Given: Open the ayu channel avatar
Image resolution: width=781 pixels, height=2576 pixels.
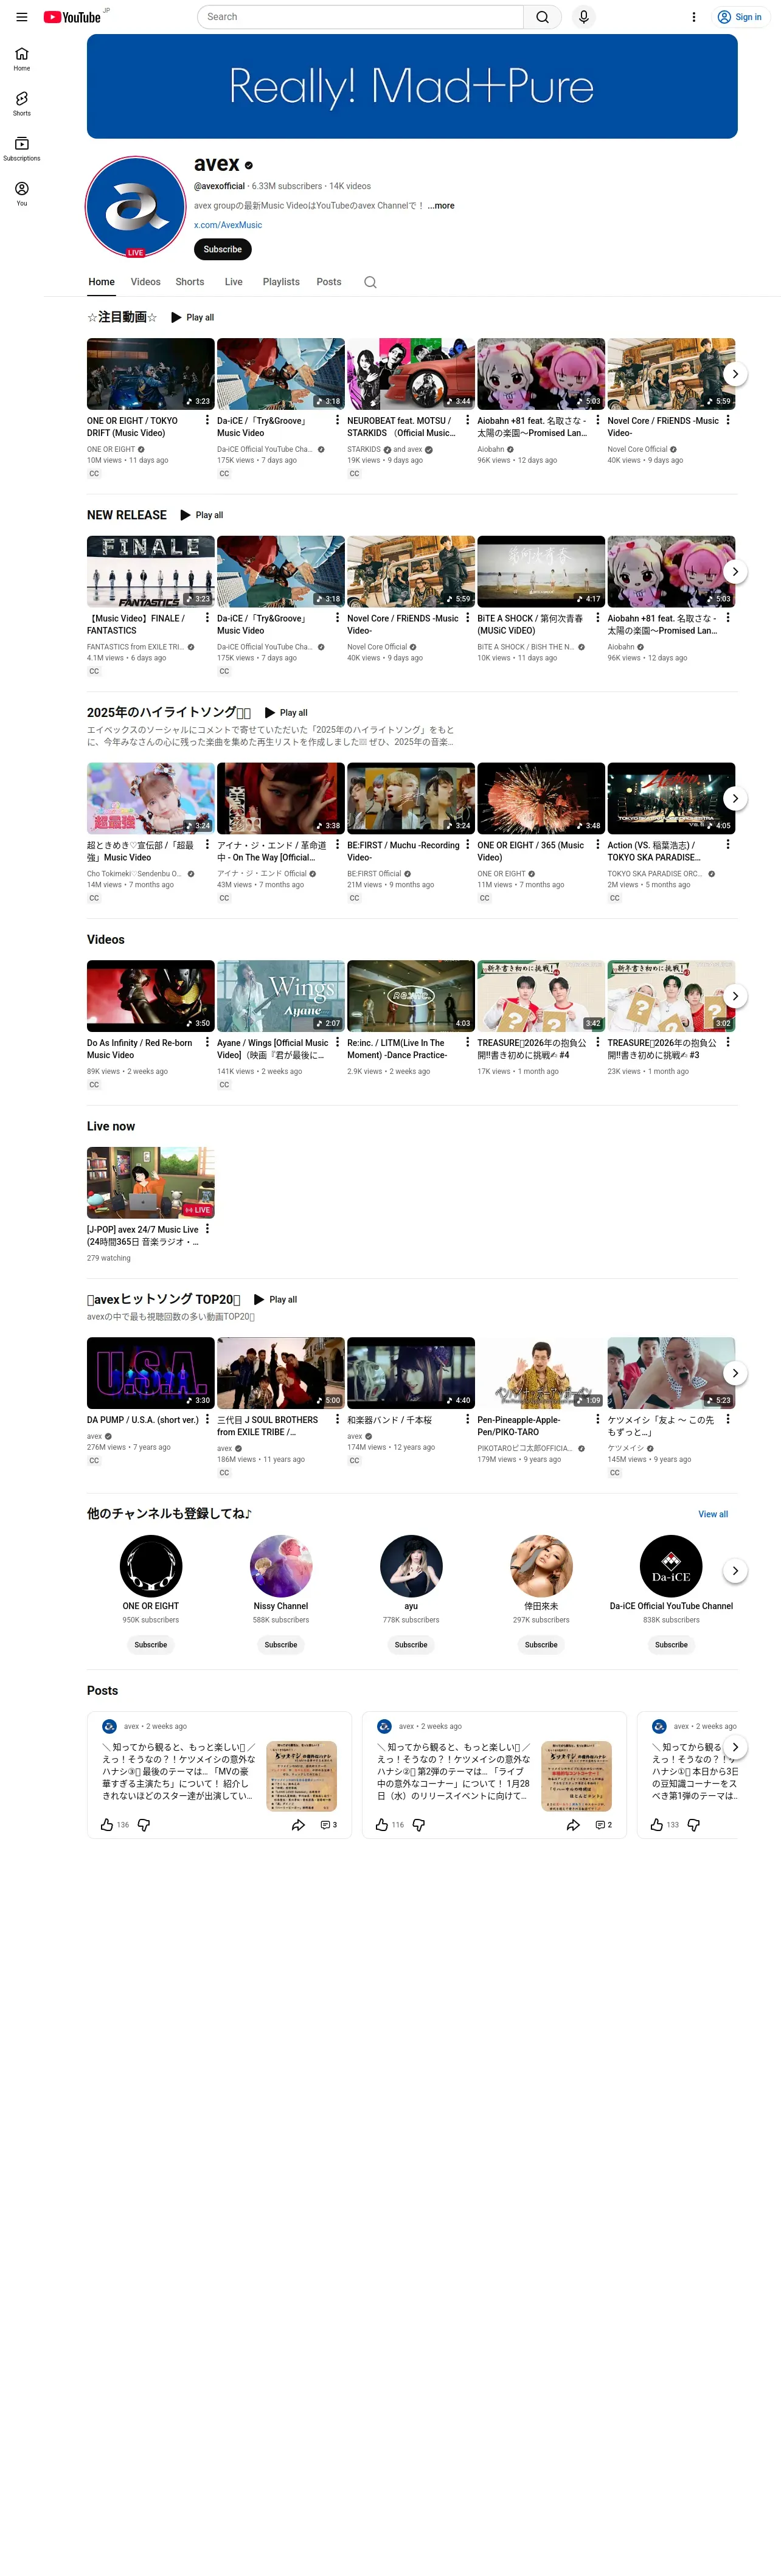Looking at the screenshot, I should coord(411,1567).
